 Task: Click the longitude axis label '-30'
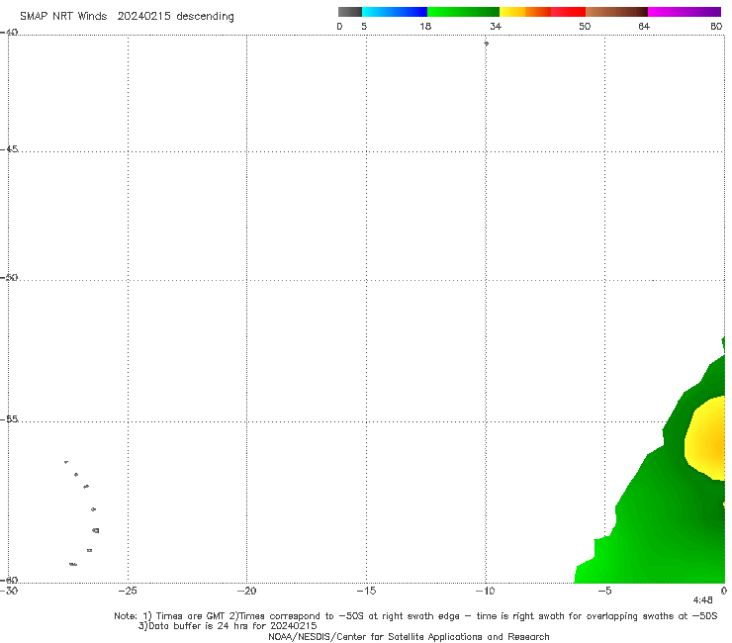click(9, 591)
